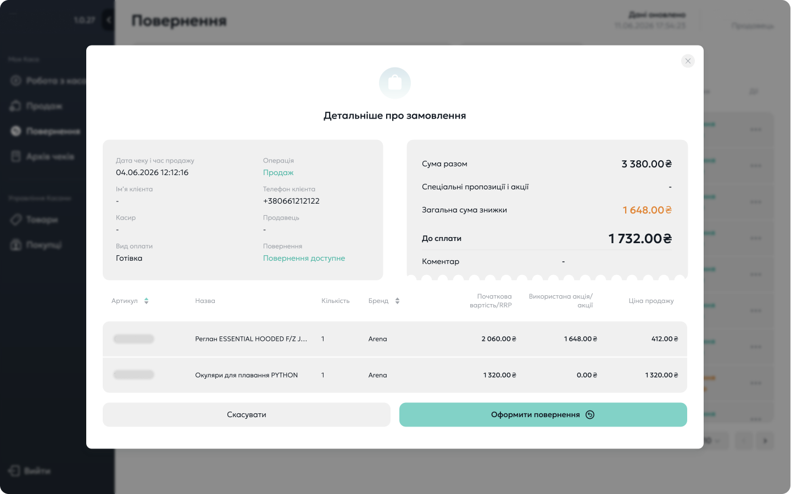
Task: Go to previous page in background table
Action: [744, 440]
